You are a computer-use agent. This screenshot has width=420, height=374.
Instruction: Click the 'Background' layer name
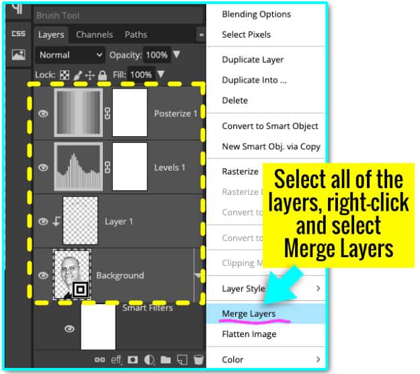click(x=120, y=275)
